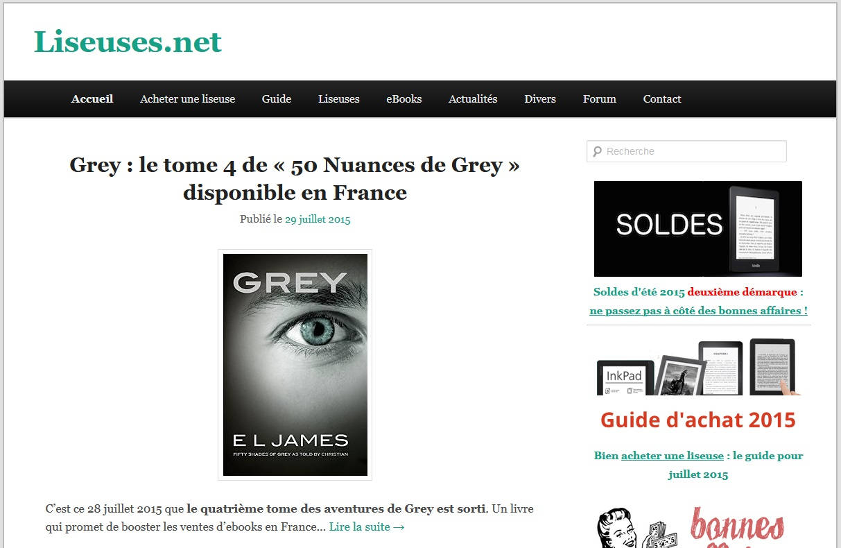The height and width of the screenshot is (548, 841).
Task: Expand the Divers menu
Action: (540, 99)
